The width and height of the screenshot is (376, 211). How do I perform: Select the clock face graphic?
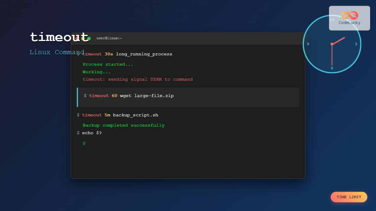[332, 44]
